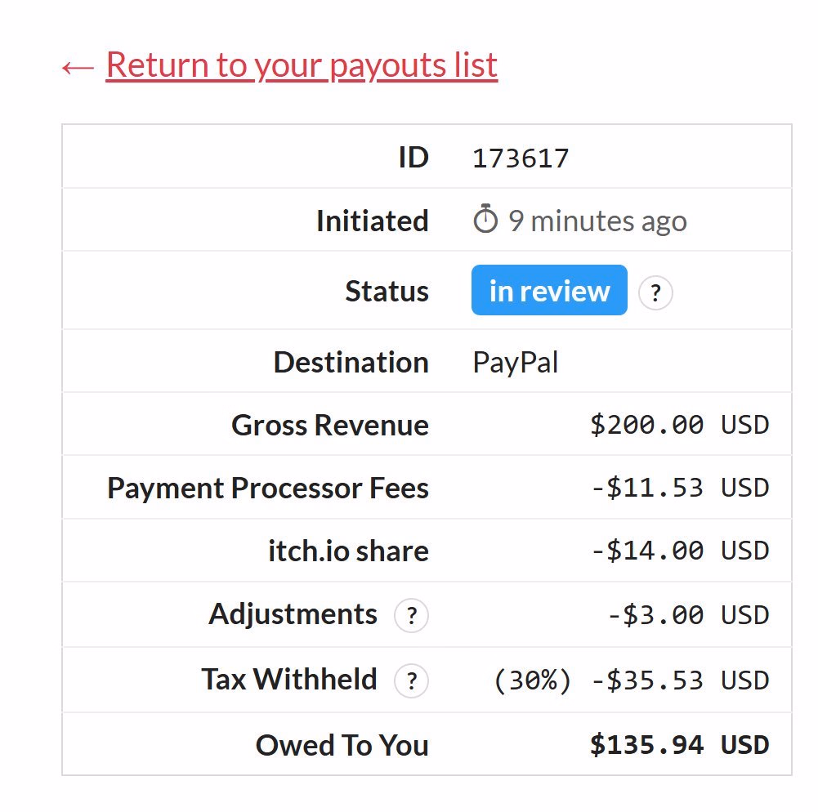Screen dimensions: 818x812
Task: Click the Tax Withheld help question mark
Action: click(x=411, y=680)
